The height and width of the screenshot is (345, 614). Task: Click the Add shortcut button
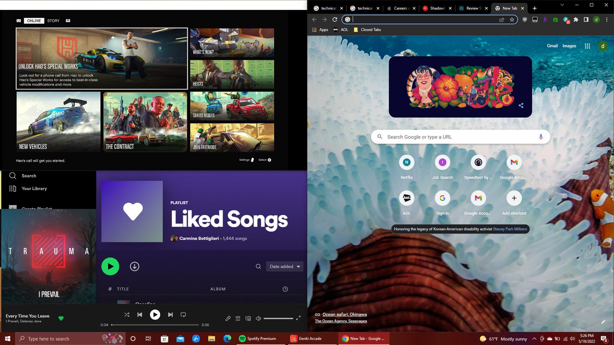click(x=514, y=198)
